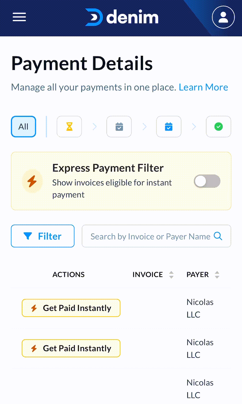Sort by the Invoice column arrows

click(171, 275)
